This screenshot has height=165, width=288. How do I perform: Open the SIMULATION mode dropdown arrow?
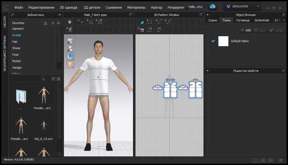coord(258,6)
